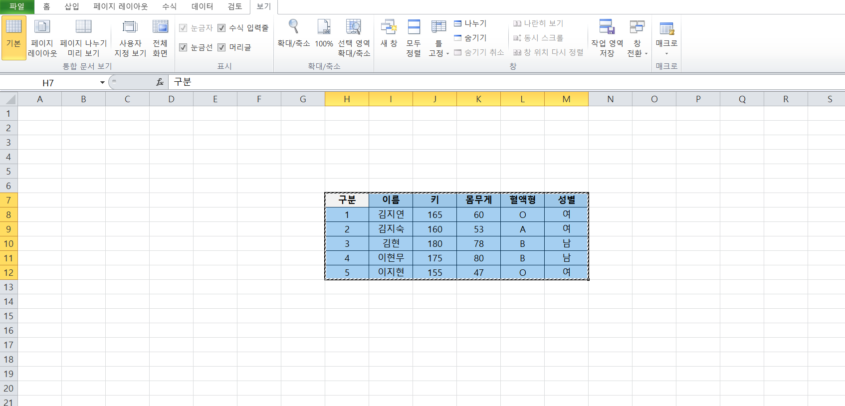Select the 이름 header cell

pos(391,200)
